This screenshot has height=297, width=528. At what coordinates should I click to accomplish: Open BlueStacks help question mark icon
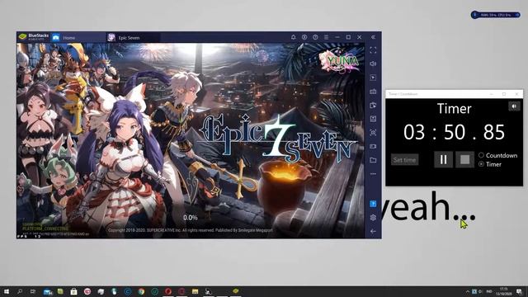tap(315, 37)
